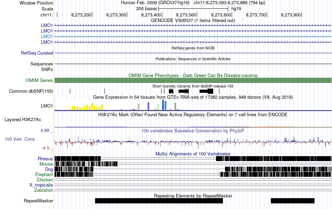The height and width of the screenshot is (209, 332).
Task: Click 'Repeating Elements by RepeatMasker' title
Action: [193, 196]
